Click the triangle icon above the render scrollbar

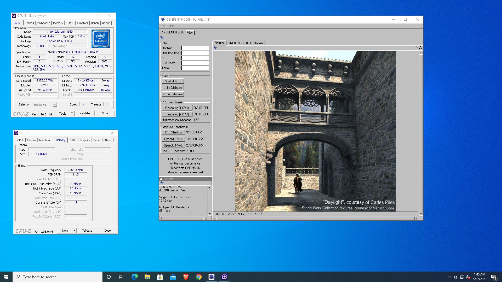point(420,48)
